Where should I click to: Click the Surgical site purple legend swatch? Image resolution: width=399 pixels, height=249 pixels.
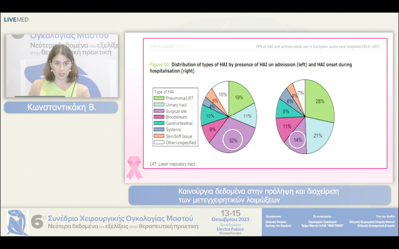(x=160, y=111)
